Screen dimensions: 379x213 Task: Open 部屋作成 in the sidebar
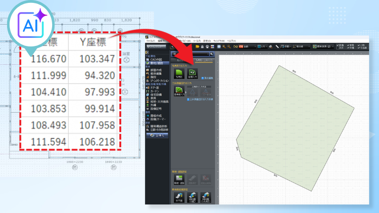click(x=156, y=70)
